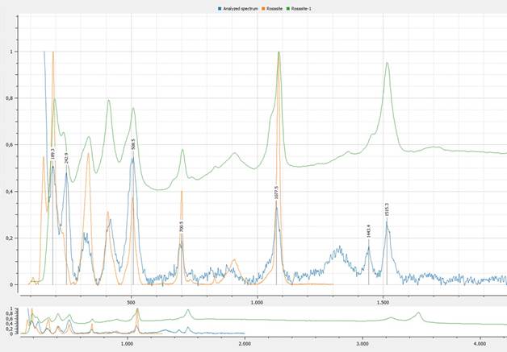Click the 1.500 x-axis label on main chart
507x352 pixels.
[x=383, y=303]
